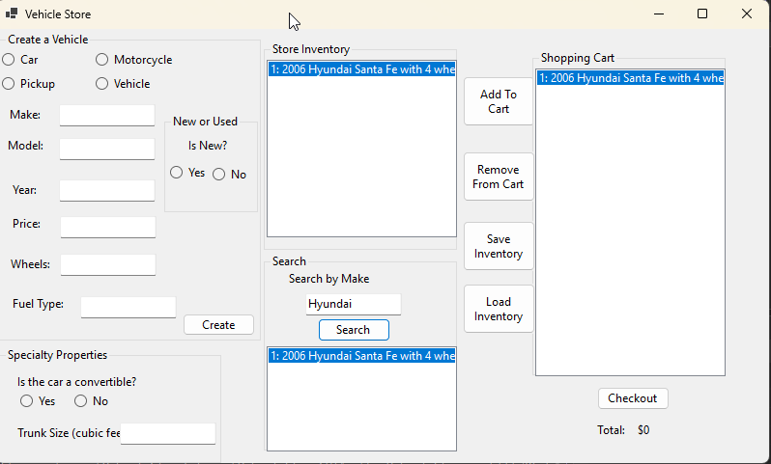Screen dimensions: 771x464
Task: Select the Motorcycle vehicle type
Action: click(102, 60)
